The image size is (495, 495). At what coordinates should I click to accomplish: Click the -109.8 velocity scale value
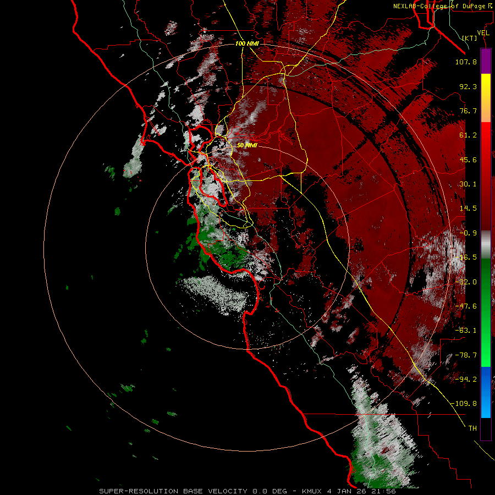[464, 404]
